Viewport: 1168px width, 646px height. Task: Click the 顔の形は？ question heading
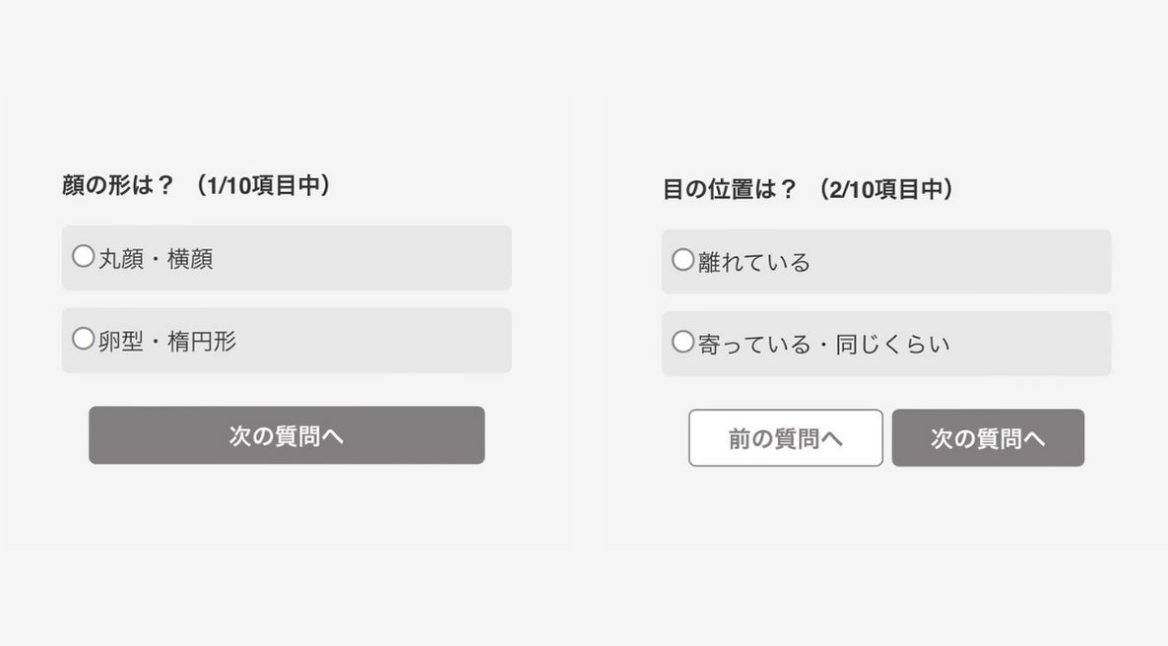tap(118, 185)
